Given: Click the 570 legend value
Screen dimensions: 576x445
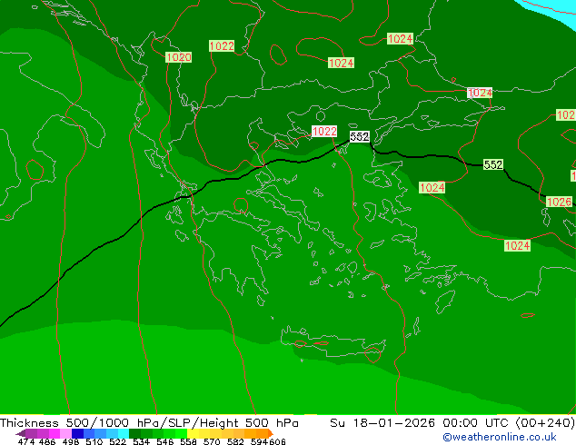Looking at the screenshot, I should (x=212, y=441).
